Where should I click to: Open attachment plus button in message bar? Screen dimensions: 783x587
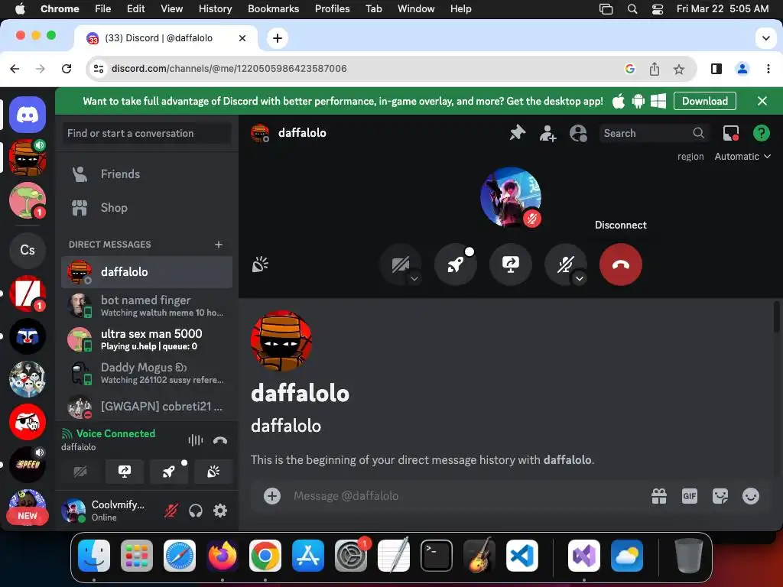tap(272, 495)
